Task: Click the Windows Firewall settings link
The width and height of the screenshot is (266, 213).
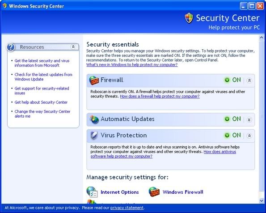Action: 183,192
